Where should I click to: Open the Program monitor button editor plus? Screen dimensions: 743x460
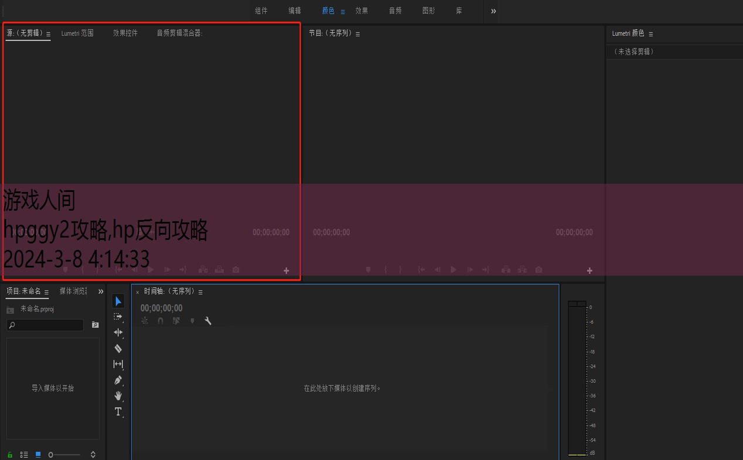pyautogui.click(x=589, y=270)
